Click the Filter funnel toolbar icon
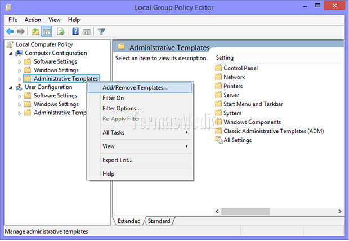Image resolution: width=349 pixels, height=241 pixels. coord(101,32)
